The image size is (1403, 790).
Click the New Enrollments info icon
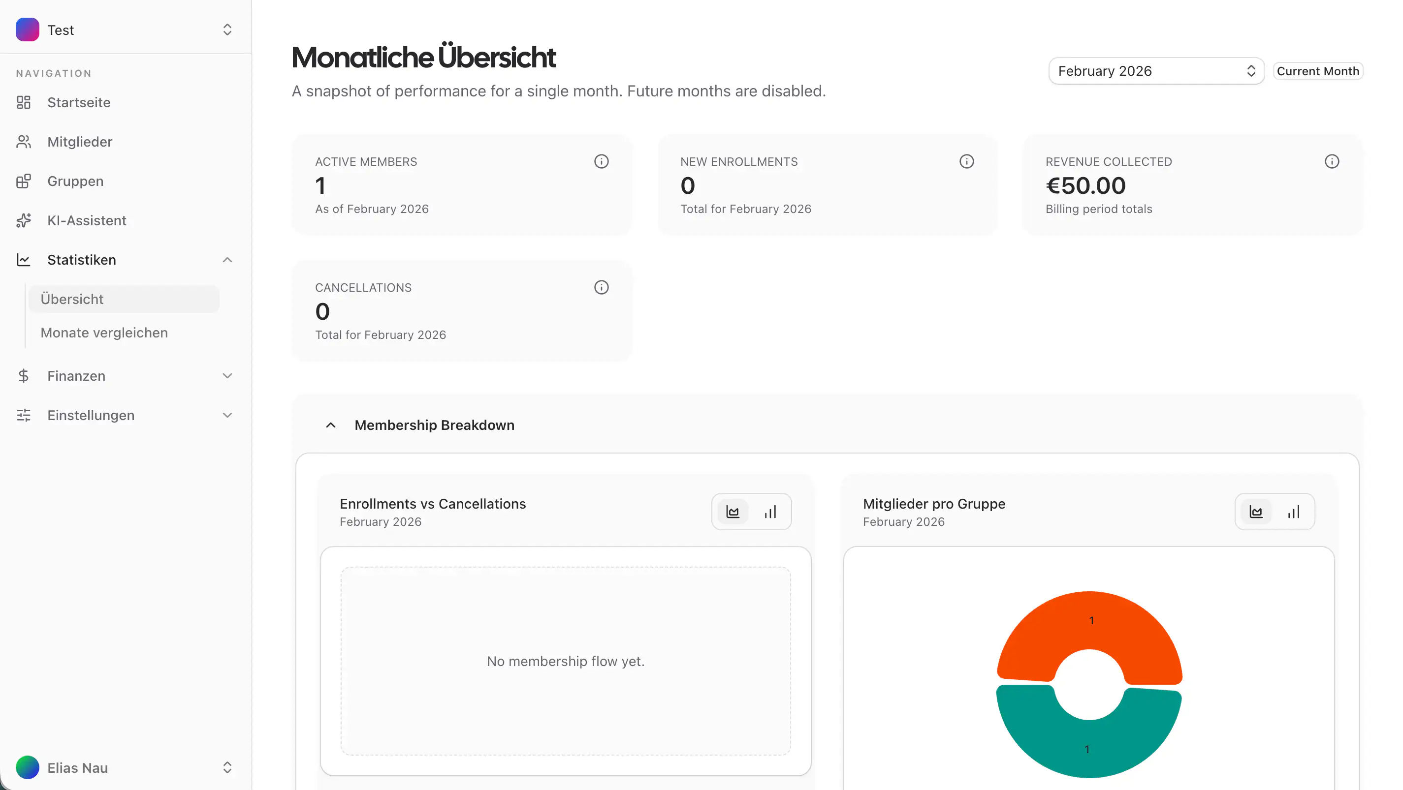(966, 161)
